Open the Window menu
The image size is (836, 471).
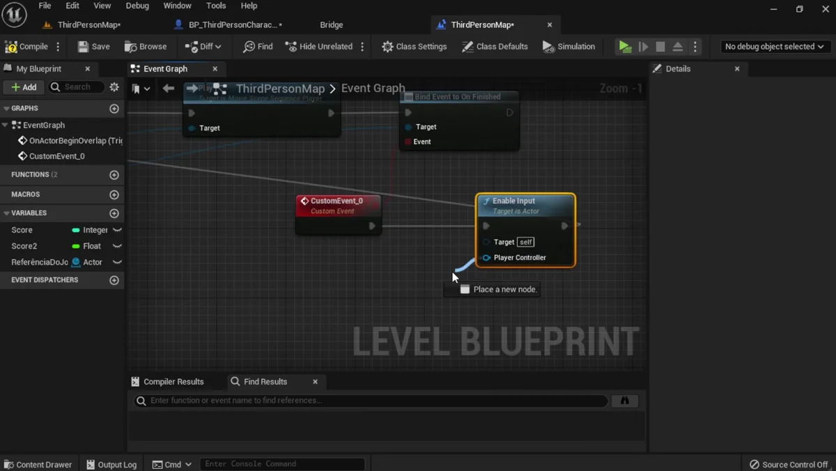[177, 6]
